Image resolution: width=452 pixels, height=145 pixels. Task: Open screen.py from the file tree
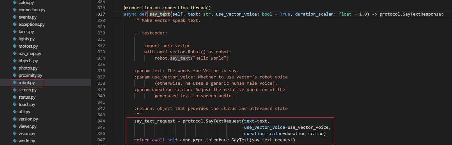coord(28,90)
